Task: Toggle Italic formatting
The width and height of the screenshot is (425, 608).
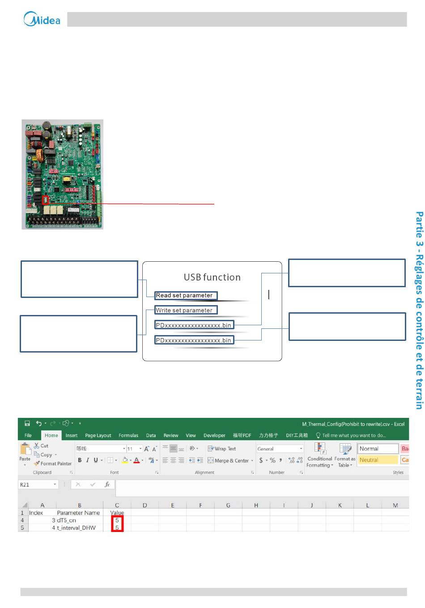Action: point(88,460)
